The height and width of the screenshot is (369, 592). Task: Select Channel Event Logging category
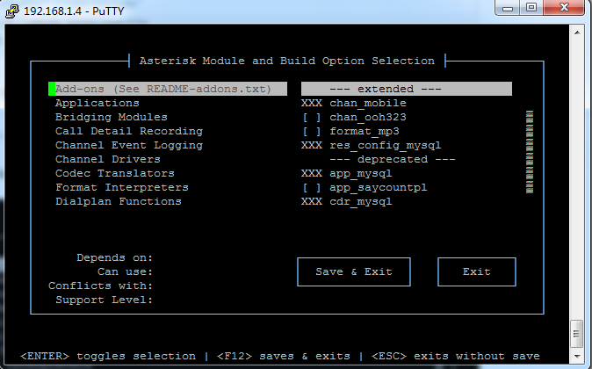coord(129,145)
